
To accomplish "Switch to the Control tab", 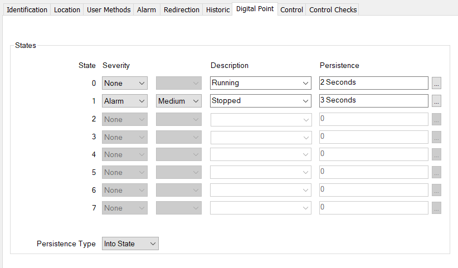I will click(x=291, y=10).
